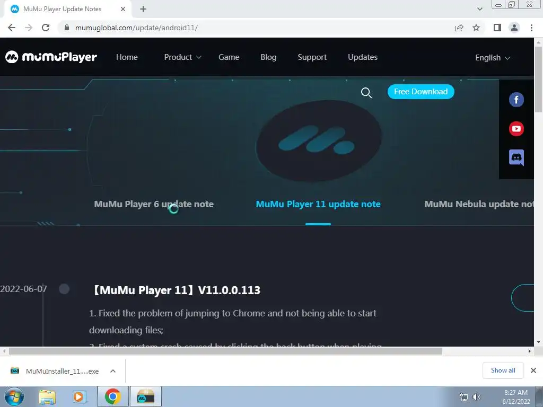Switch to MuMu Player 6 update note
This screenshot has height=407, width=543.
(x=154, y=204)
